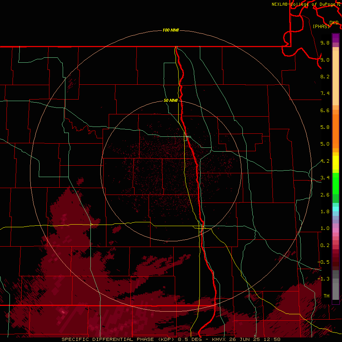342x342 pixels.
Task: Pick the cyan band beside 1.8
Action: [336, 209]
